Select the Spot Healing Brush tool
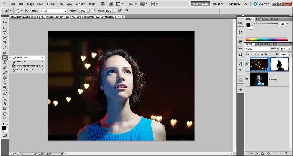This screenshot has height=156, width=293. click(x=5, y=53)
